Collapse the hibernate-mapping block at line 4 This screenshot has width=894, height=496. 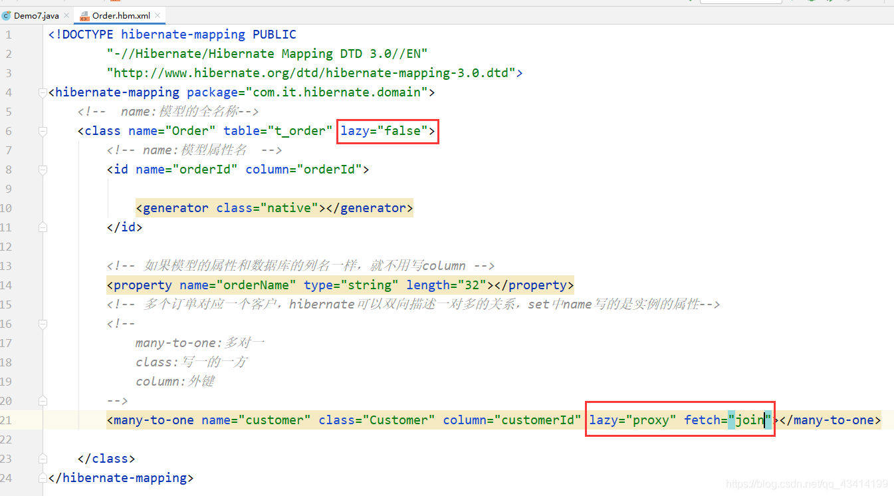coord(43,92)
